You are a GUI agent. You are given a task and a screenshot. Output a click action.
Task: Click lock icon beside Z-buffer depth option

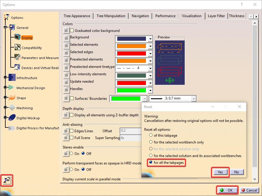click(x=66, y=115)
